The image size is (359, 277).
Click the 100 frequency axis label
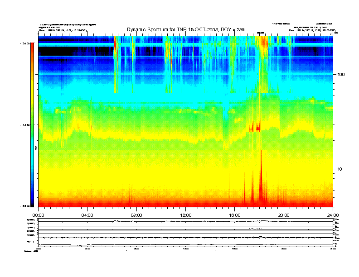point(341,75)
